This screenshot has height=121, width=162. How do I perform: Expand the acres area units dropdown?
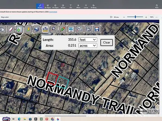point(88,46)
